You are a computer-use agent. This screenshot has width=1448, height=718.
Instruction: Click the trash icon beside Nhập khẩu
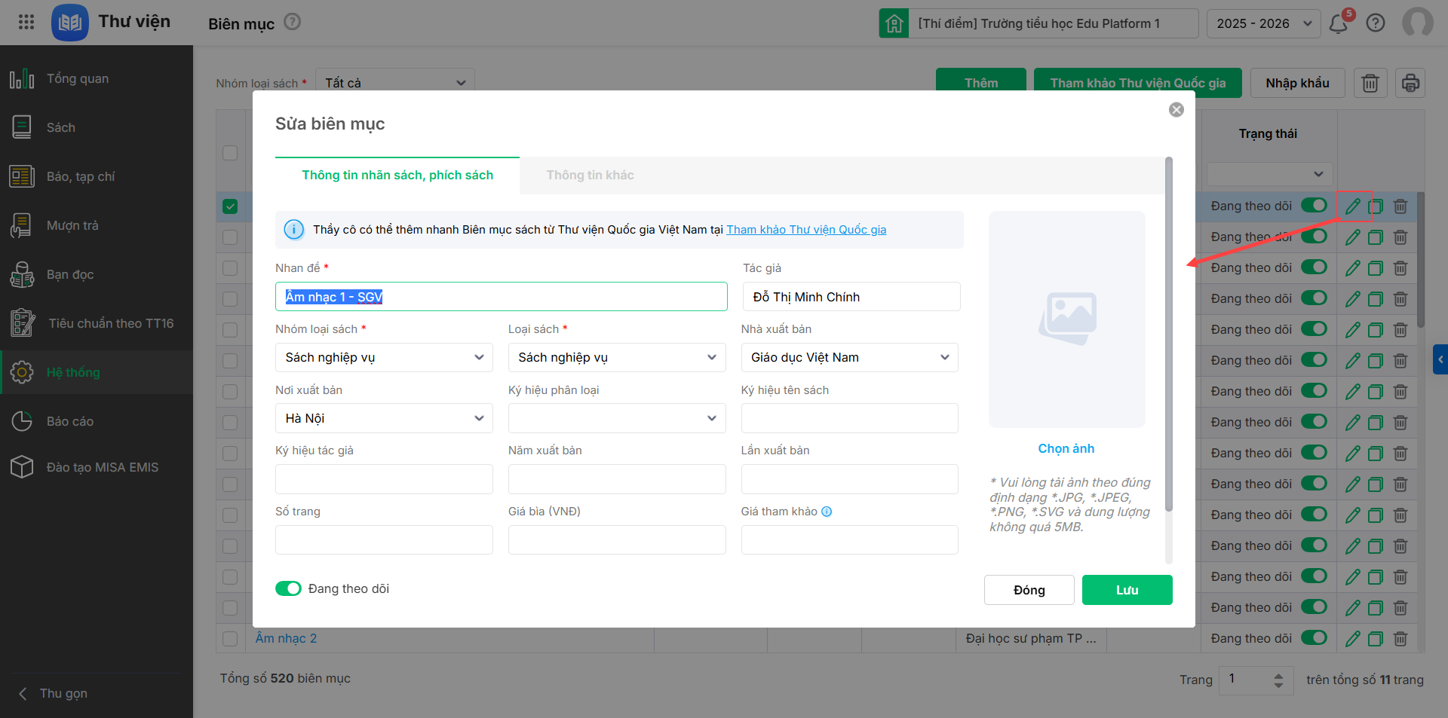tap(1370, 83)
